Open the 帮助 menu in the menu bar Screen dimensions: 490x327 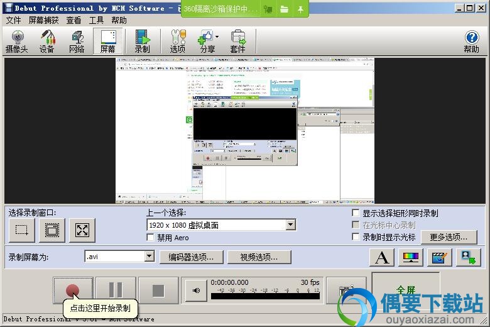(x=119, y=20)
